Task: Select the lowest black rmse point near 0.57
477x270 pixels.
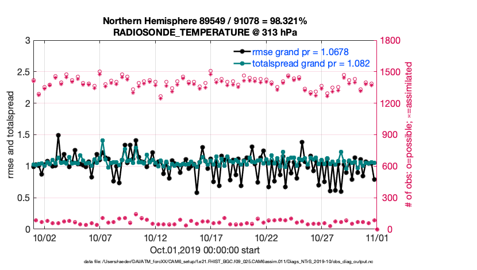Action: [197, 192]
